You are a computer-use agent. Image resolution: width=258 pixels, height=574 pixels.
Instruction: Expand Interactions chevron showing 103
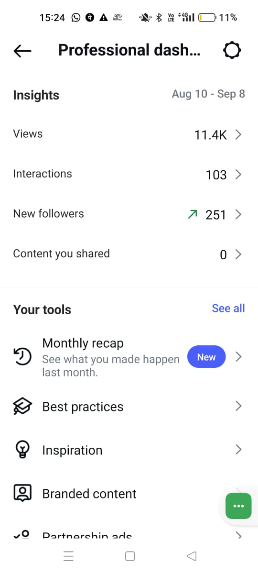tap(238, 175)
